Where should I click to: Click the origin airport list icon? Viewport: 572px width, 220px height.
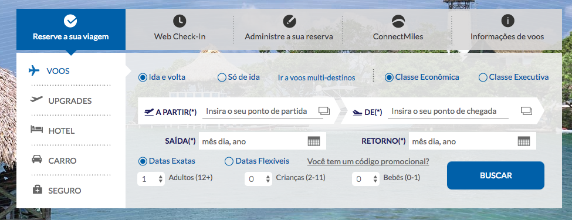tap(324, 110)
